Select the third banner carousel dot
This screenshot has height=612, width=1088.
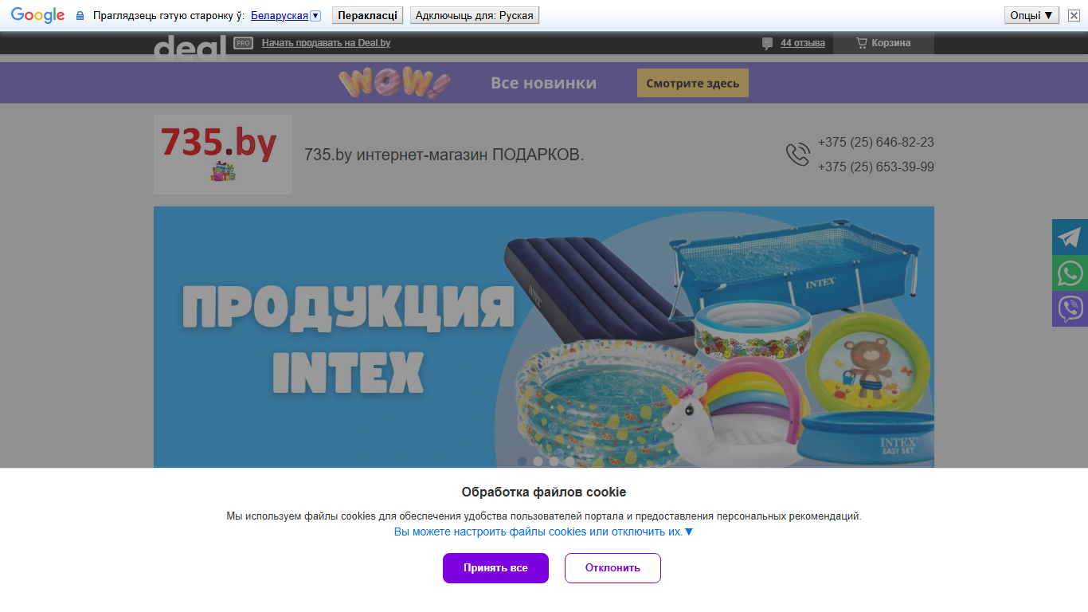click(554, 461)
